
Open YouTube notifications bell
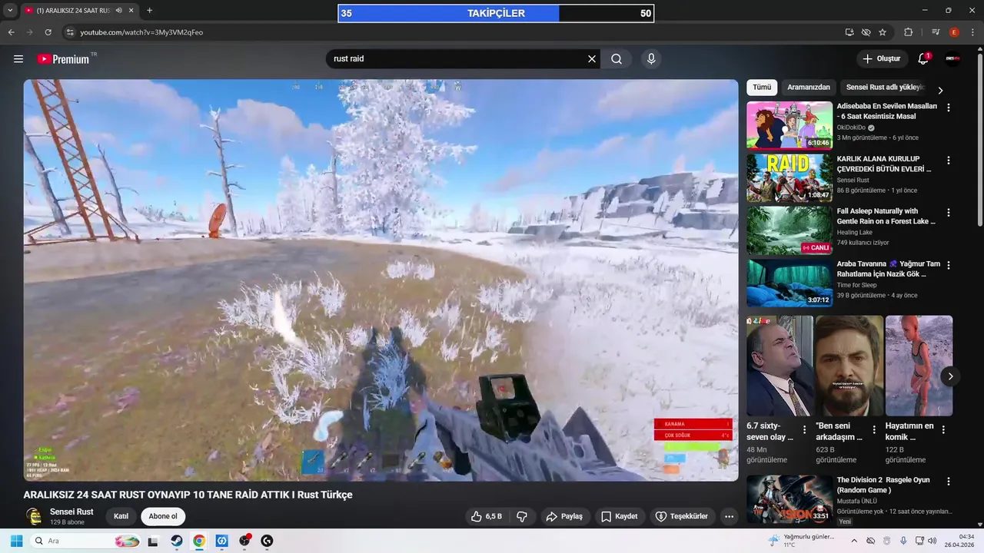coord(923,59)
